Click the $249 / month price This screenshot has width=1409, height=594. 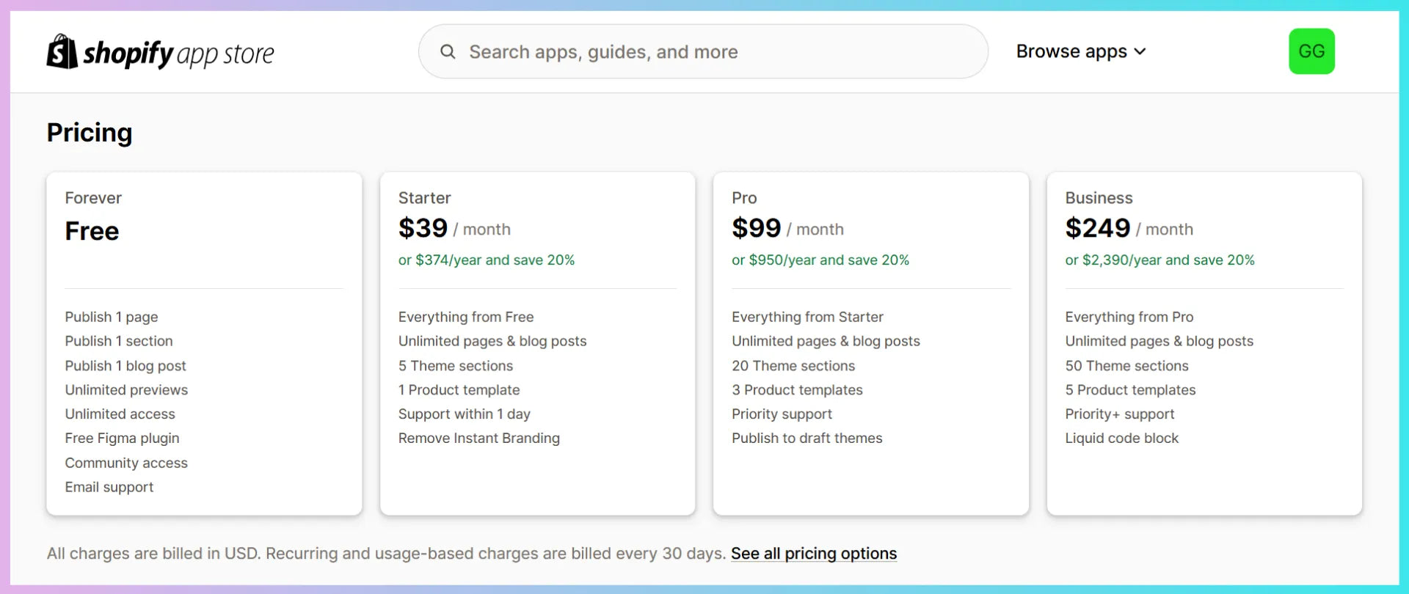[x=1128, y=229]
